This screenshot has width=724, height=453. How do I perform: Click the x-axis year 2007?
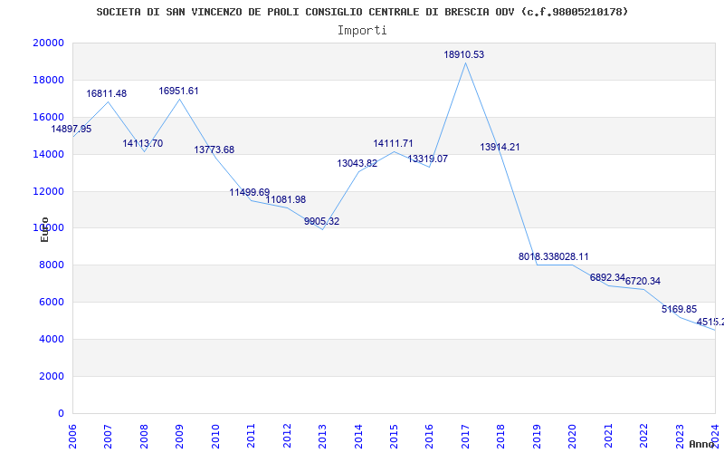click(x=108, y=436)
